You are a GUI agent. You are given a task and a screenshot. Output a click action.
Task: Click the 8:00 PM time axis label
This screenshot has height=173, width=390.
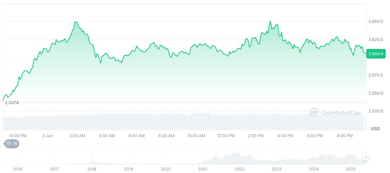[x=345, y=136]
